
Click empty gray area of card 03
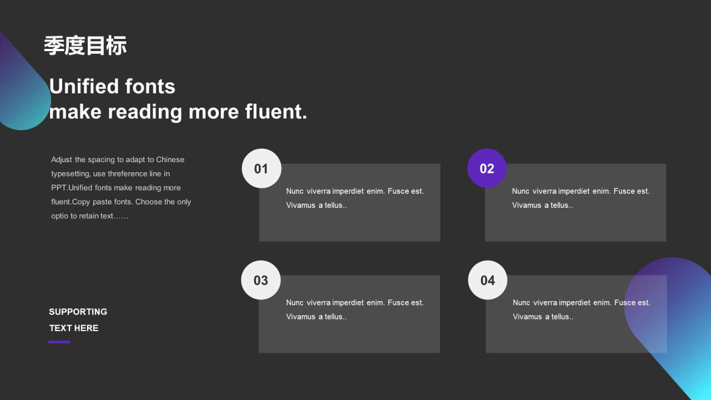pyautogui.click(x=350, y=338)
